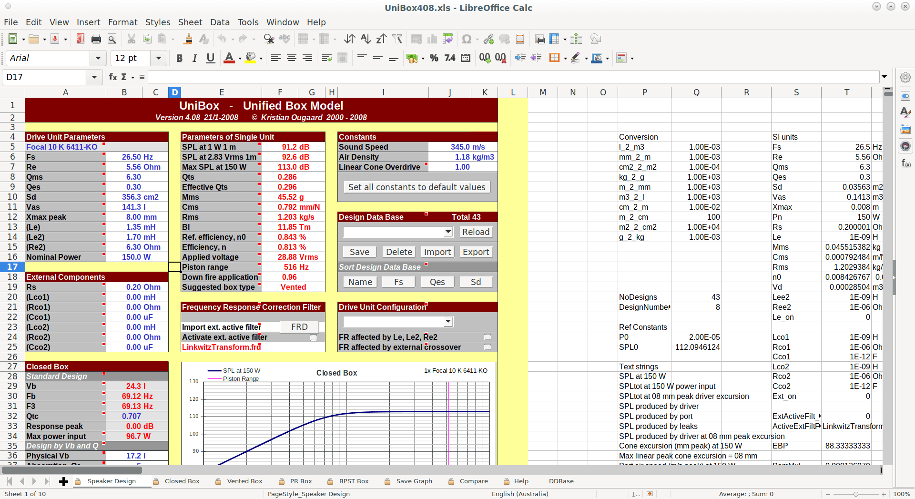Screen dimensions: 915x499
Task: Sort design database by Qes
Action: [437, 282]
